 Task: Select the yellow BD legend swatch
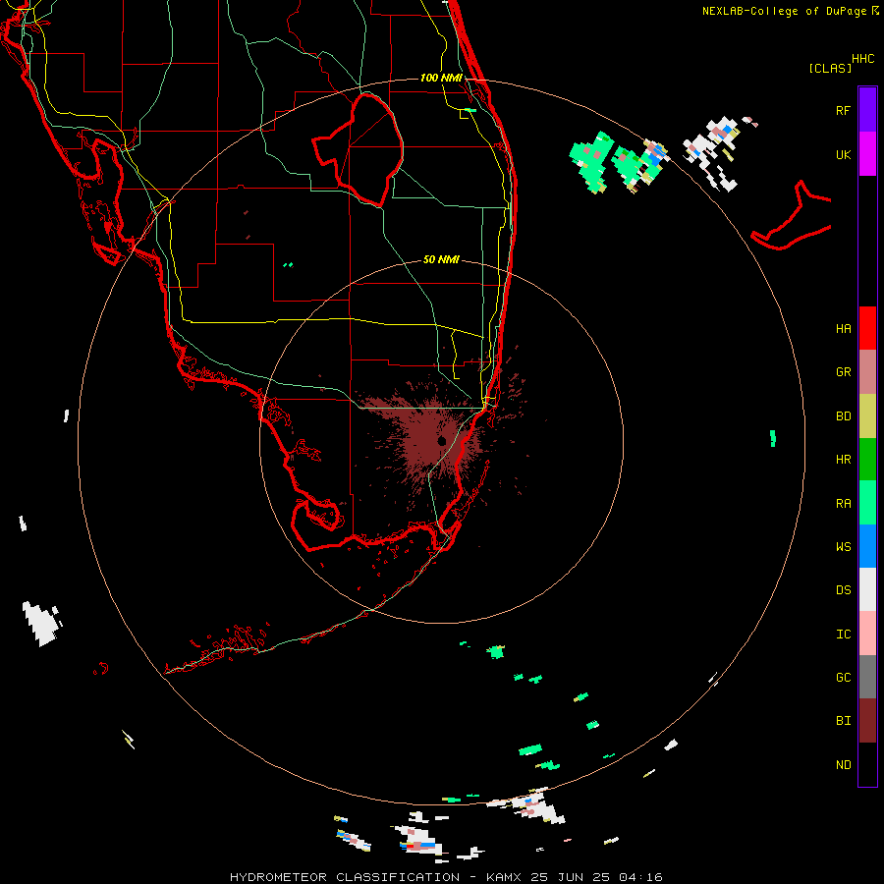867,415
